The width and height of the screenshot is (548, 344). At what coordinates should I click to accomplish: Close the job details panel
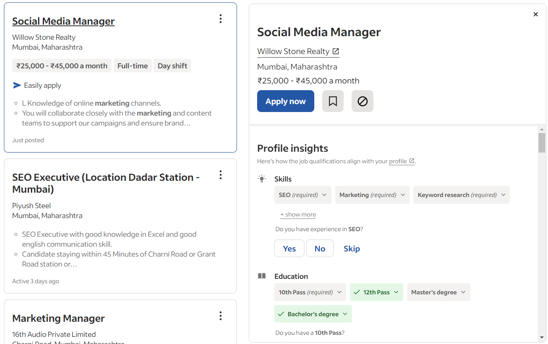tap(536, 14)
